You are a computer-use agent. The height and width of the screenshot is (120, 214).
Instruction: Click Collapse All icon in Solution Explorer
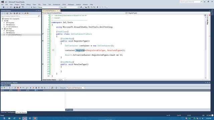17,13
